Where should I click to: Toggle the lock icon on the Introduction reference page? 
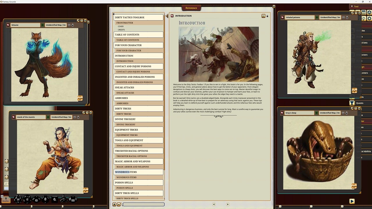pos(267,16)
